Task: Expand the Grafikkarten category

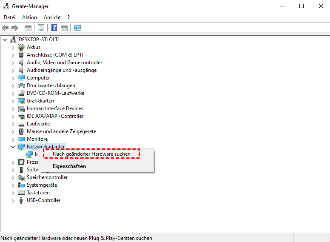Action: 13,101
